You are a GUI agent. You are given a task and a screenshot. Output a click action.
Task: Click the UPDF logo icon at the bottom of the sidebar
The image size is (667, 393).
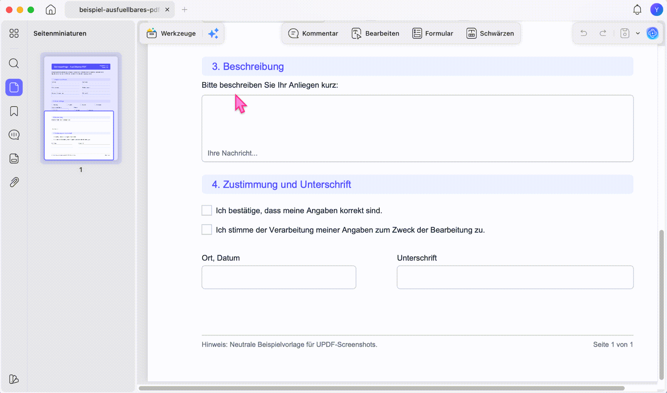coord(14,379)
